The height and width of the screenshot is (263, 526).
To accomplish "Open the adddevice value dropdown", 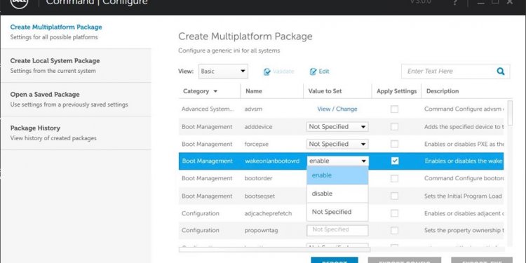I will (337, 126).
